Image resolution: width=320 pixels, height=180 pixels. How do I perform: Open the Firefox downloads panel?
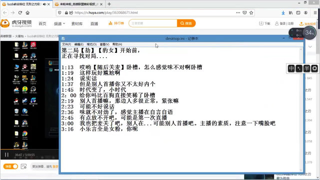pyautogui.click(x=283, y=13)
